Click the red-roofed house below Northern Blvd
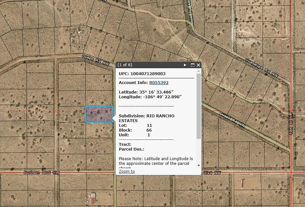Viewport: 305px width, 207px height. point(92,198)
